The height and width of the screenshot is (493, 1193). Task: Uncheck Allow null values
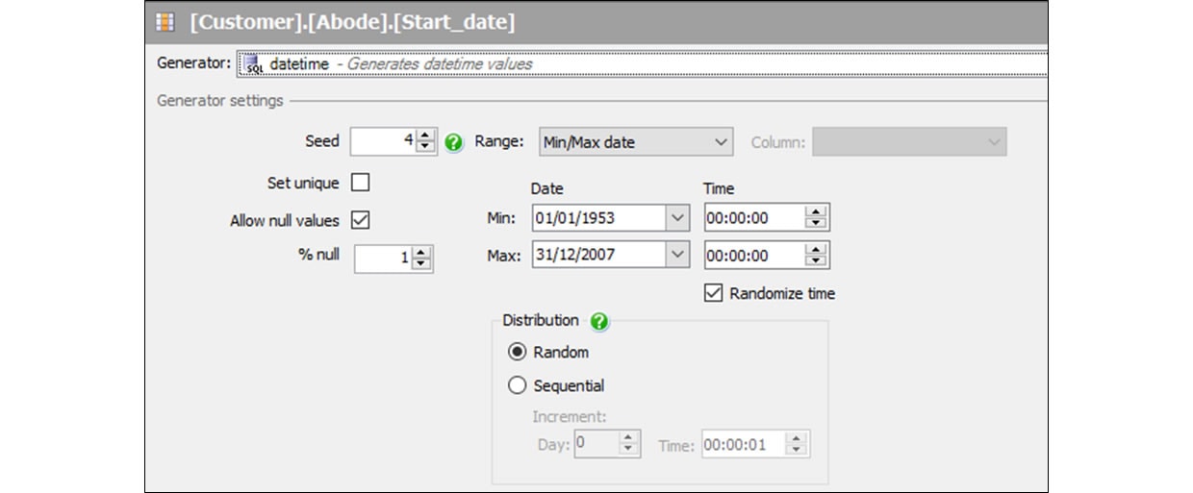pyautogui.click(x=361, y=220)
